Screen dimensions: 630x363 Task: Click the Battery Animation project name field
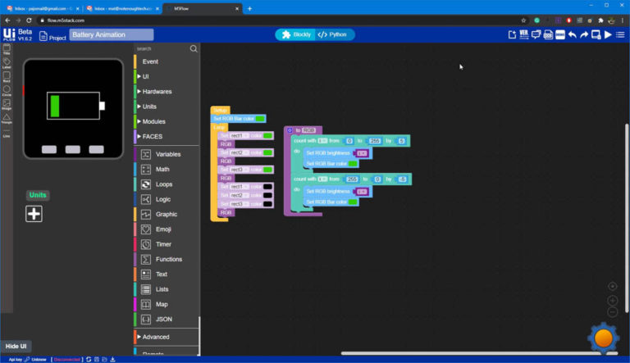[111, 35]
